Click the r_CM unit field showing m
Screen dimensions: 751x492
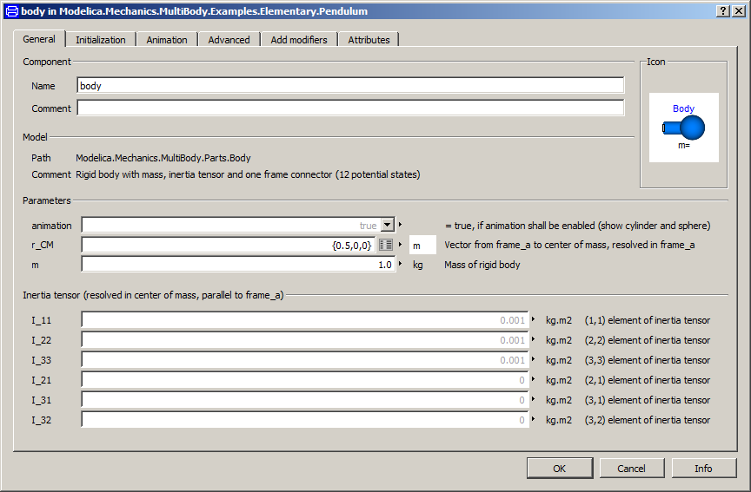click(x=422, y=246)
